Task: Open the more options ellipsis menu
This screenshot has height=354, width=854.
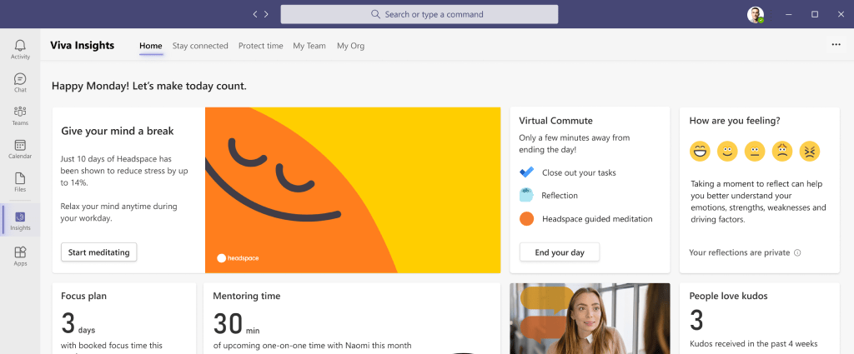Action: [x=836, y=45]
